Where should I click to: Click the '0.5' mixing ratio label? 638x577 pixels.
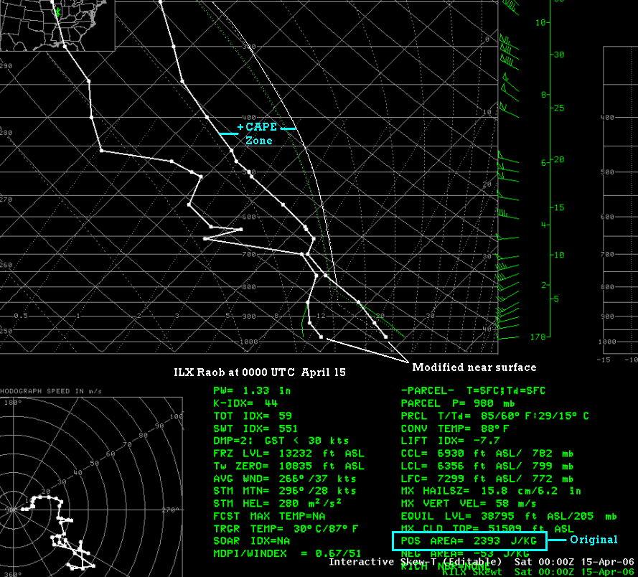(21, 316)
